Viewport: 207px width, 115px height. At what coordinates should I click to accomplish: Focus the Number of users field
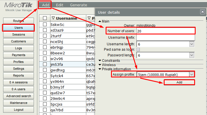pos(165,31)
